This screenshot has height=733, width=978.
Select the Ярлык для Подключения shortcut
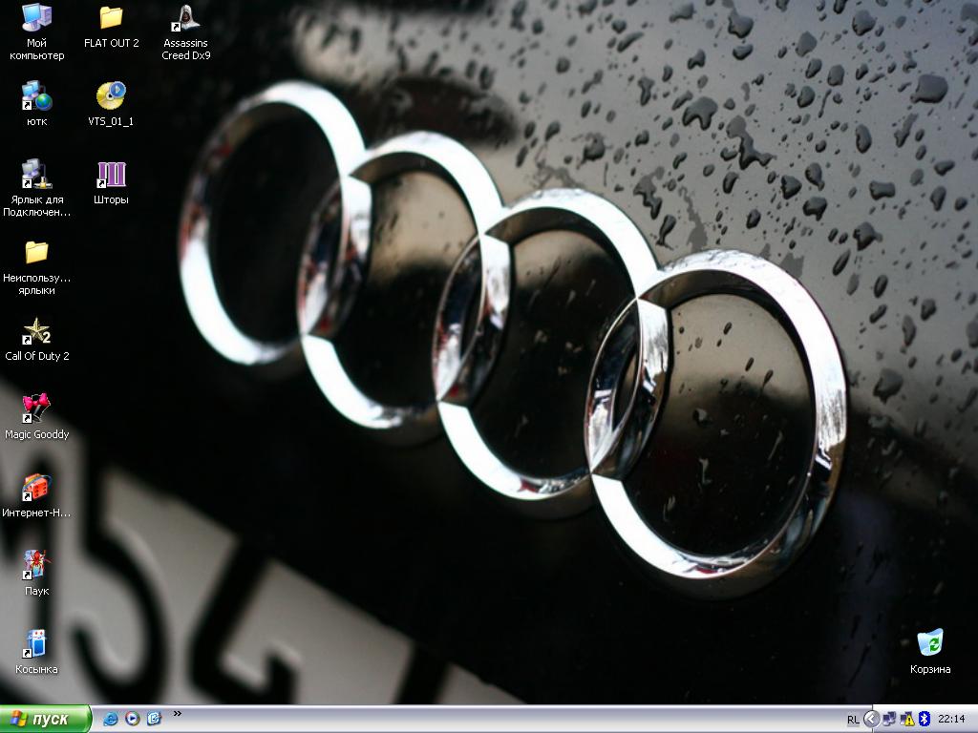coord(36,175)
